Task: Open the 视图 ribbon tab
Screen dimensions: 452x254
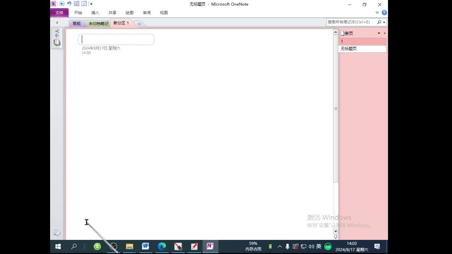Action: tap(164, 13)
